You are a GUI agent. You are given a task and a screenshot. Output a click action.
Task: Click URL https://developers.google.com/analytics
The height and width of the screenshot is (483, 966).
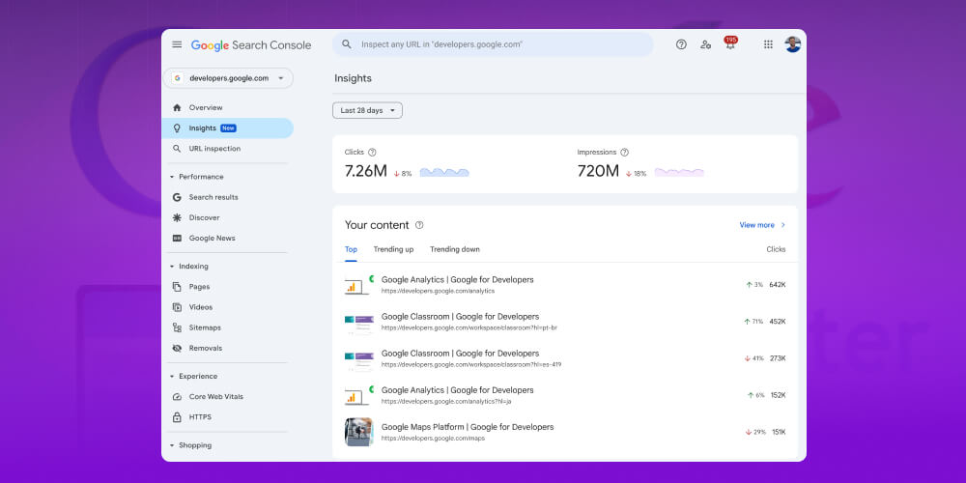click(438, 291)
